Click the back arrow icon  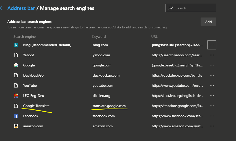click(2, 8)
